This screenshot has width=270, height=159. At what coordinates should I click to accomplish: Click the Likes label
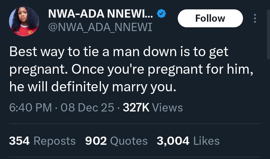206,141
